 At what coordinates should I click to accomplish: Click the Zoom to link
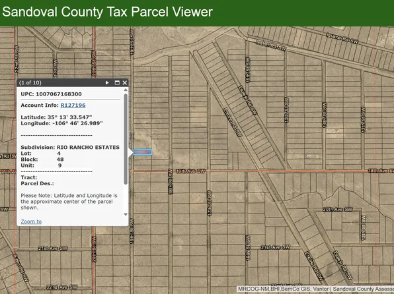point(31,221)
